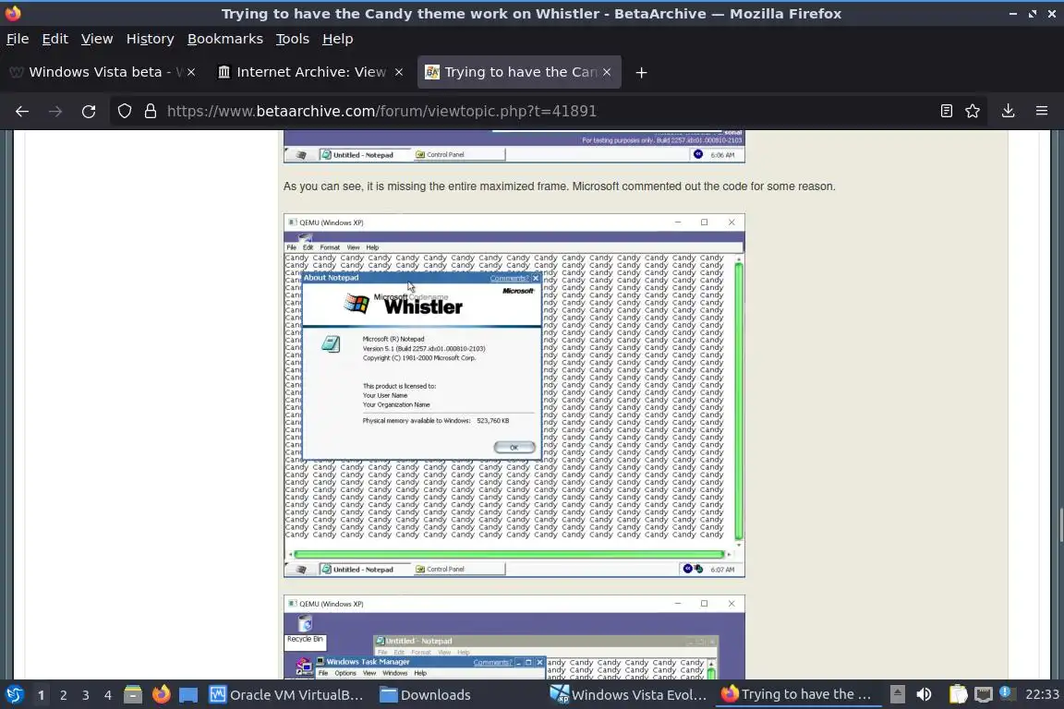The height and width of the screenshot is (709, 1064).
Task: Restore down the Firefox window
Action: pyautogui.click(x=1032, y=14)
